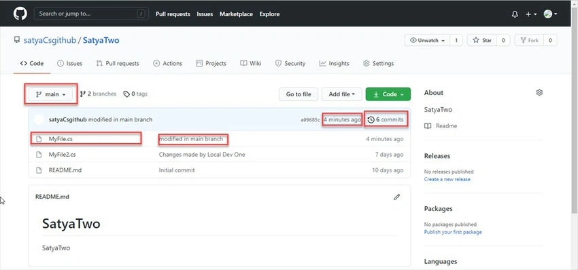The width and height of the screenshot is (578, 270).
Task: Go to Marketplace
Action: [x=236, y=14]
